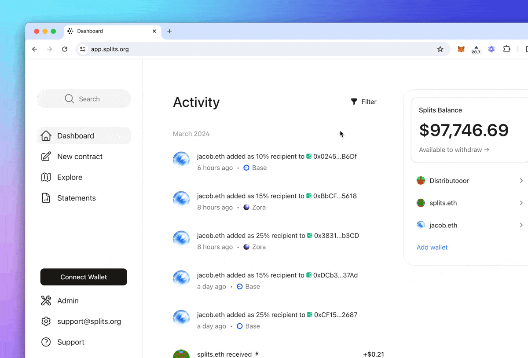Click the +$0.21 amount
This screenshot has height=358, width=528.
[374, 354]
